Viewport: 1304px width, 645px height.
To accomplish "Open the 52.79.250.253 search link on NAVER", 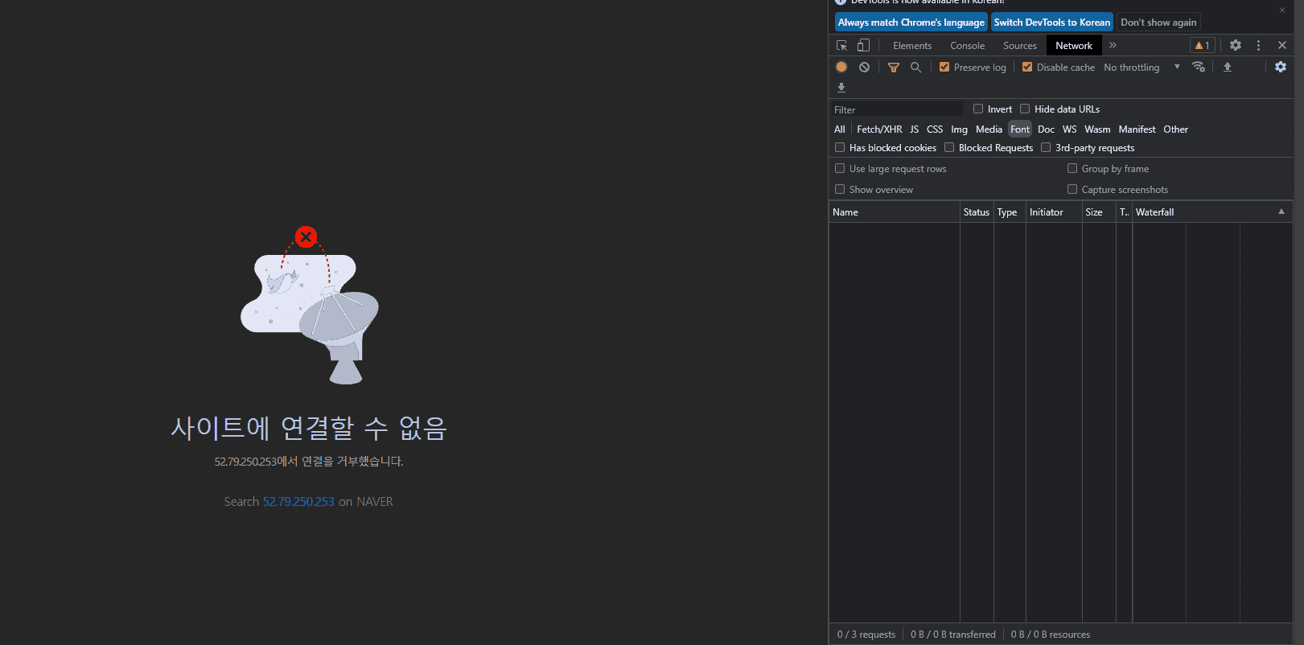I will pos(298,502).
